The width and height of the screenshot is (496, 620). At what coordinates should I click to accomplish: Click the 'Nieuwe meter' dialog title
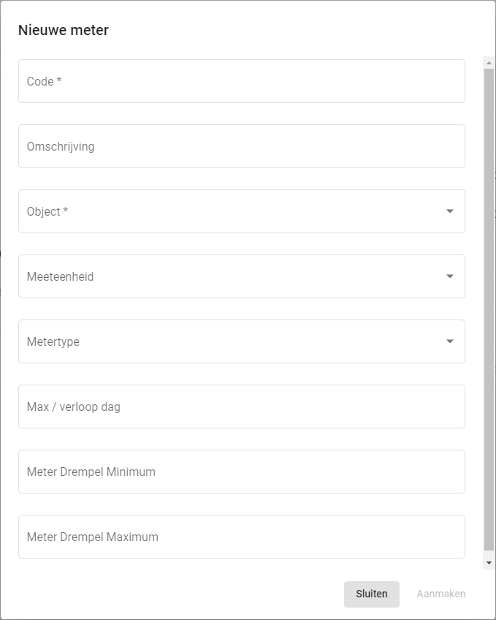[64, 30]
